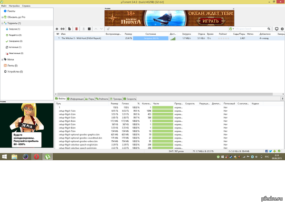
Task: Click the download progress bar of The Witcher 3
Action: pos(151,38)
